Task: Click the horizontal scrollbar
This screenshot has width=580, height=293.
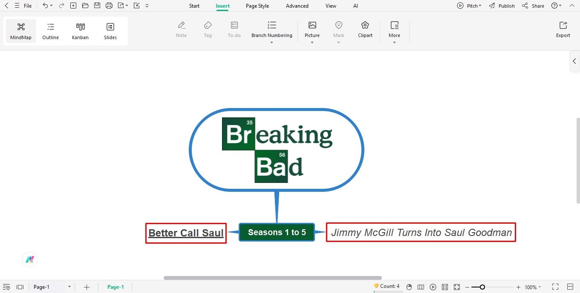Action: [273, 278]
